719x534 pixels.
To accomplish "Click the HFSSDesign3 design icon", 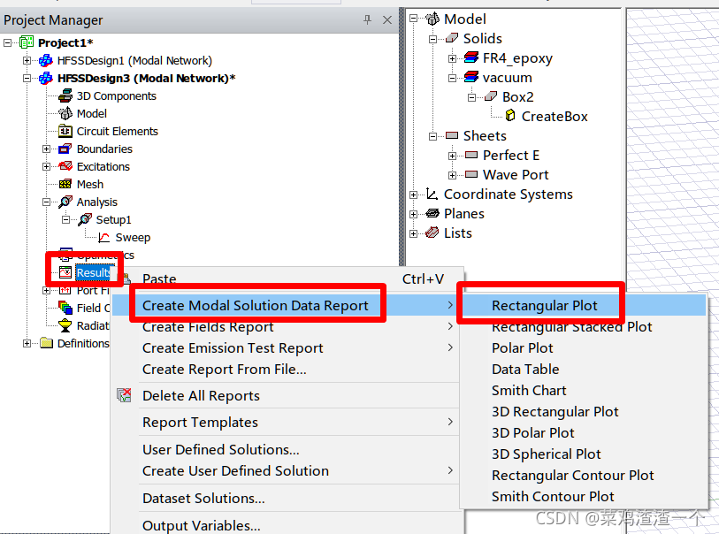I will tap(46, 79).
